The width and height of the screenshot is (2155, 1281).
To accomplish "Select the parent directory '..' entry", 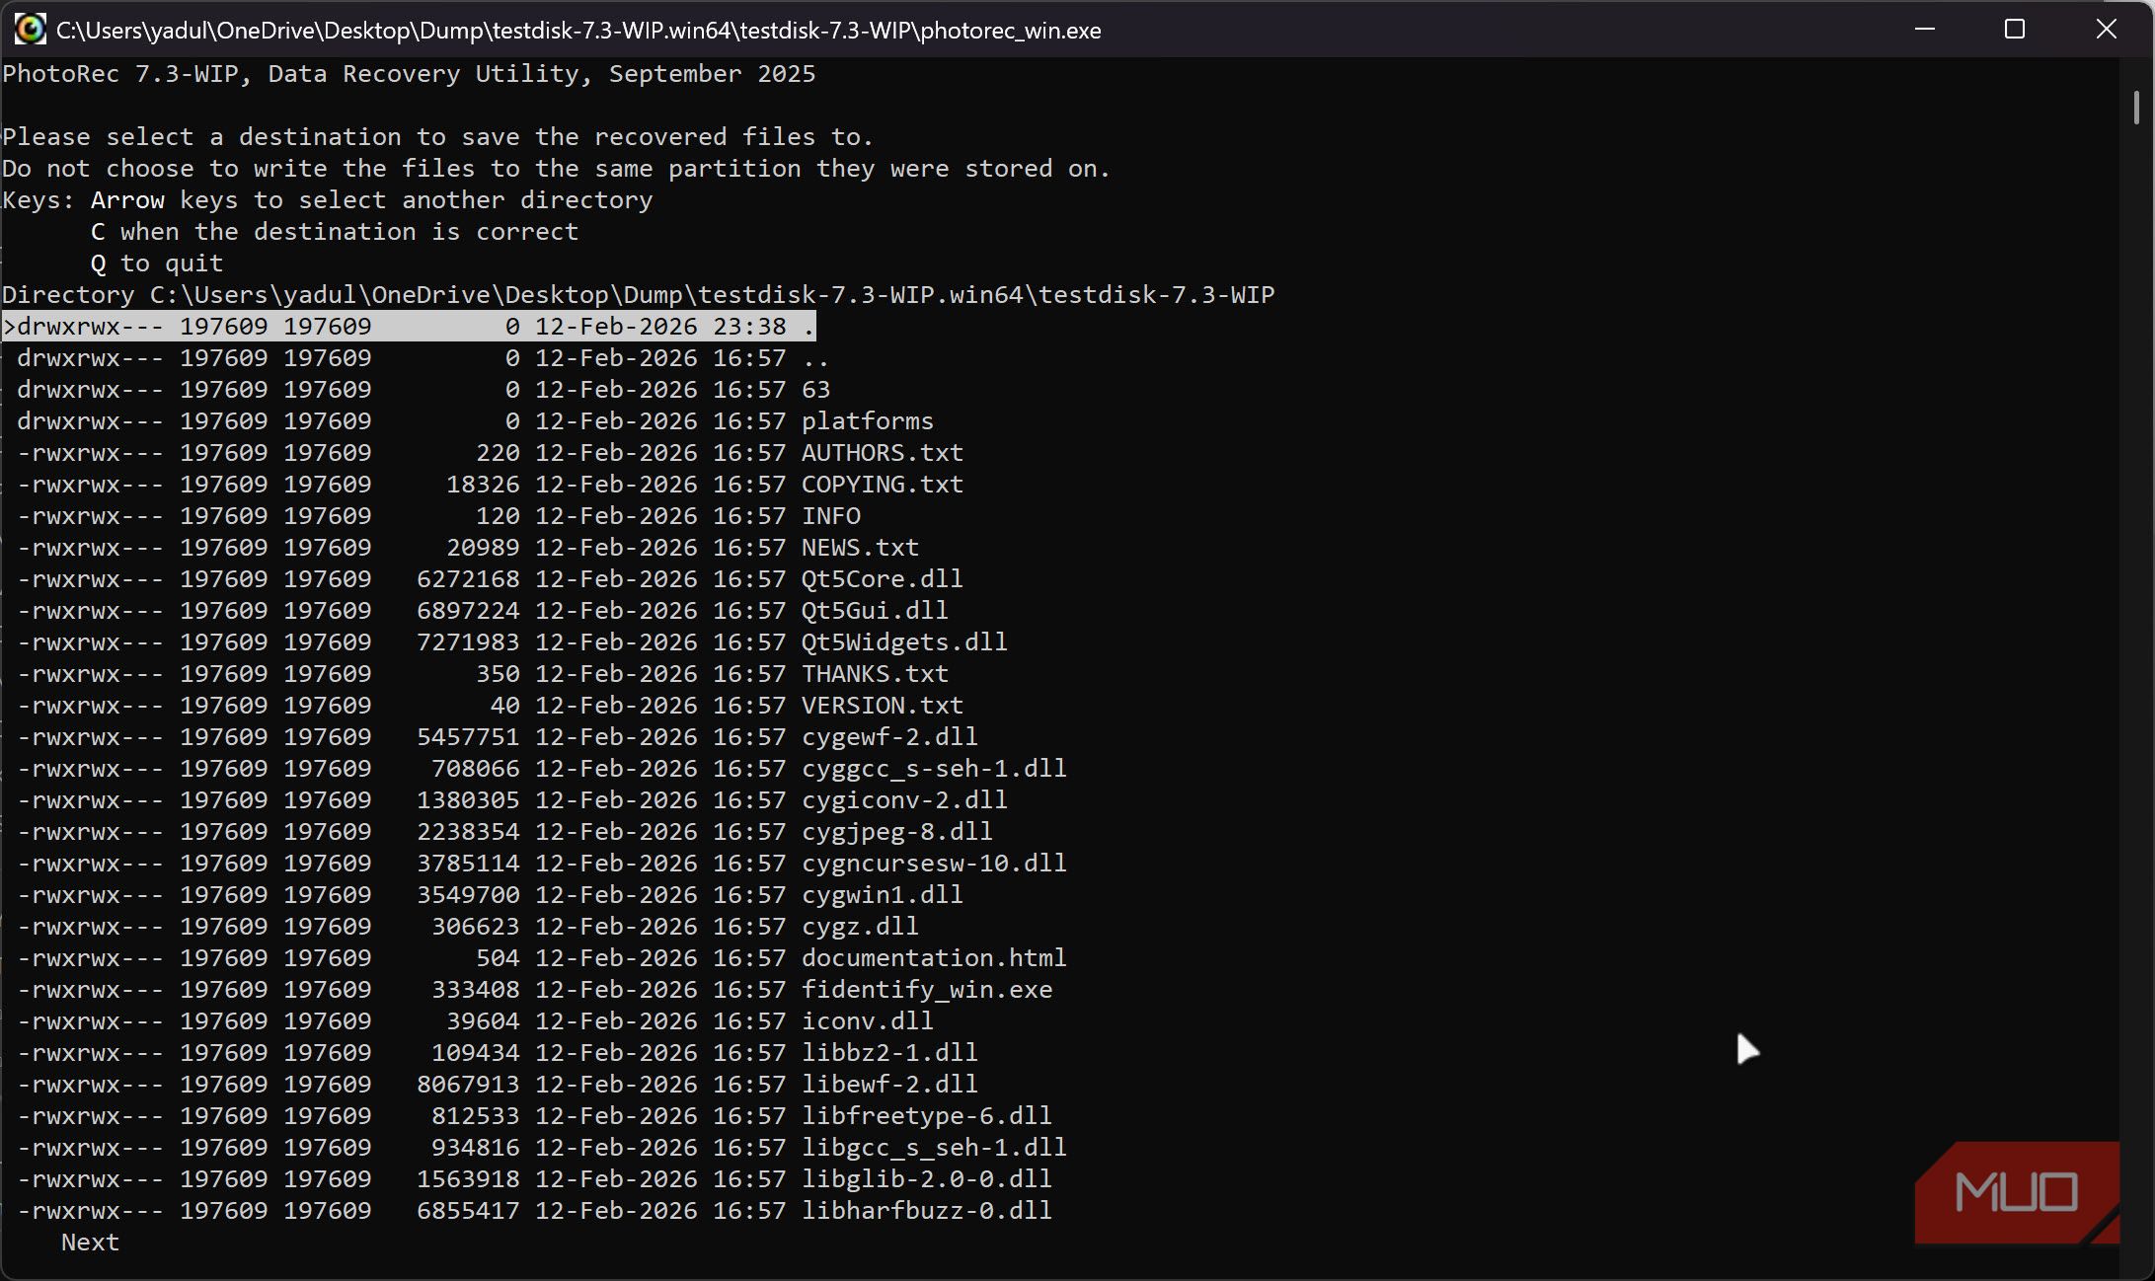I will tap(423, 358).
